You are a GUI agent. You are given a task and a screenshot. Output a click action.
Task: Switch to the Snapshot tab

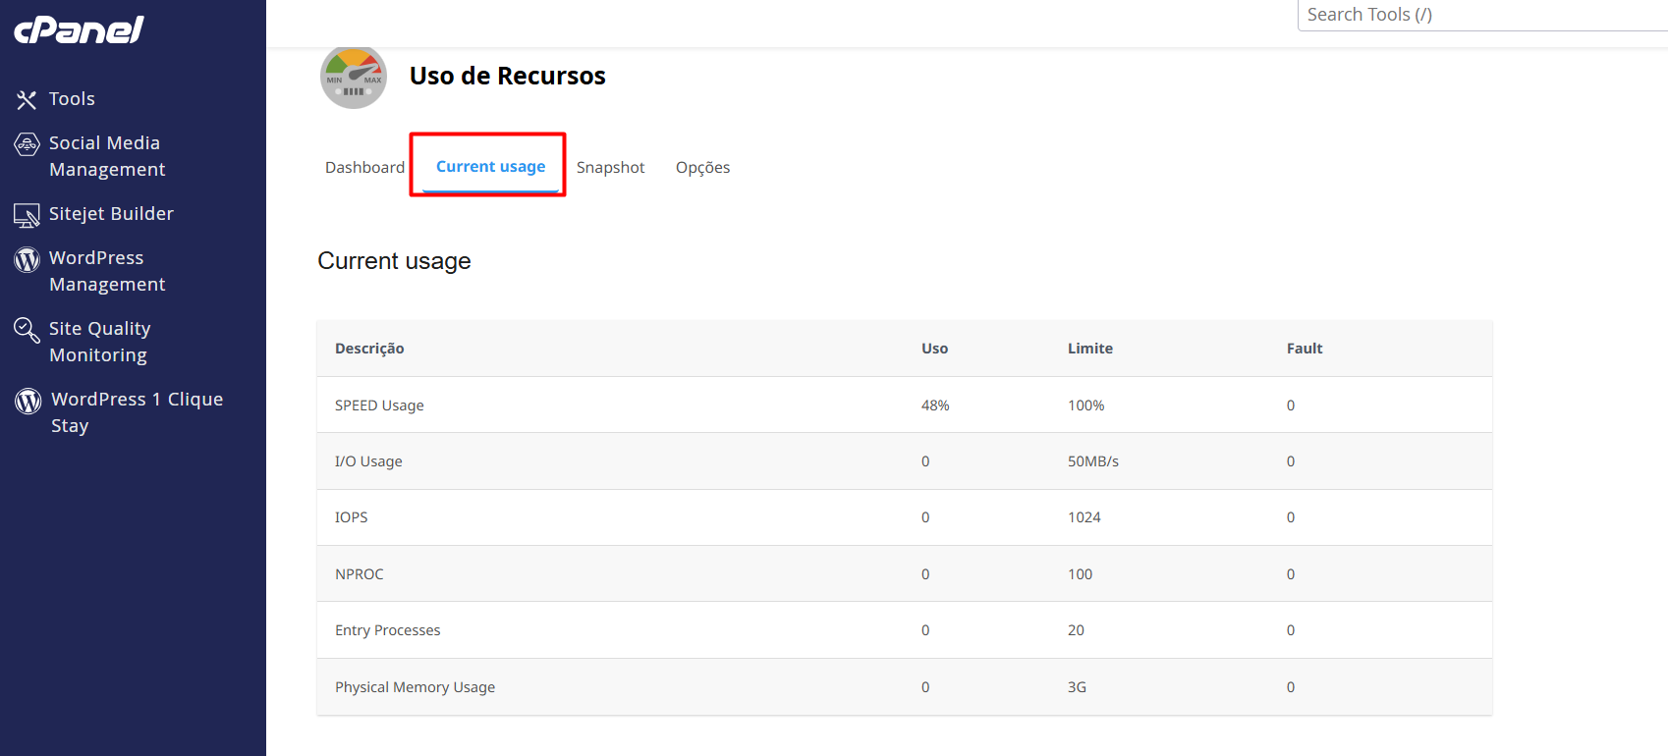click(x=611, y=168)
